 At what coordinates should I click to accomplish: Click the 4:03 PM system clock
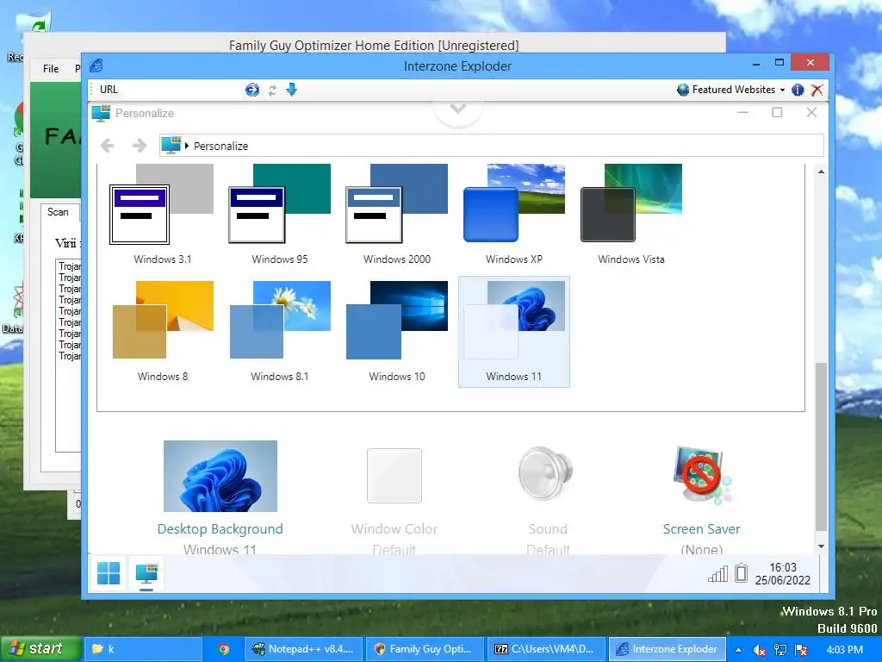(845, 650)
